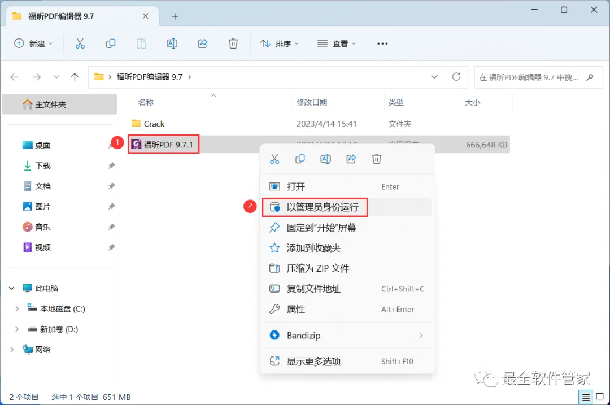Choose 复制文件地址 in the context menu
This screenshot has height=405, width=610.
[347, 289]
